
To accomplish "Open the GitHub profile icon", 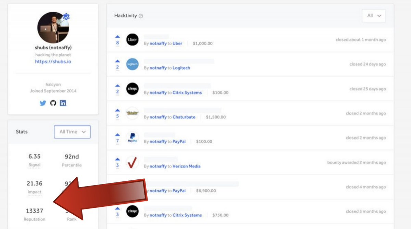I will coord(53,103).
